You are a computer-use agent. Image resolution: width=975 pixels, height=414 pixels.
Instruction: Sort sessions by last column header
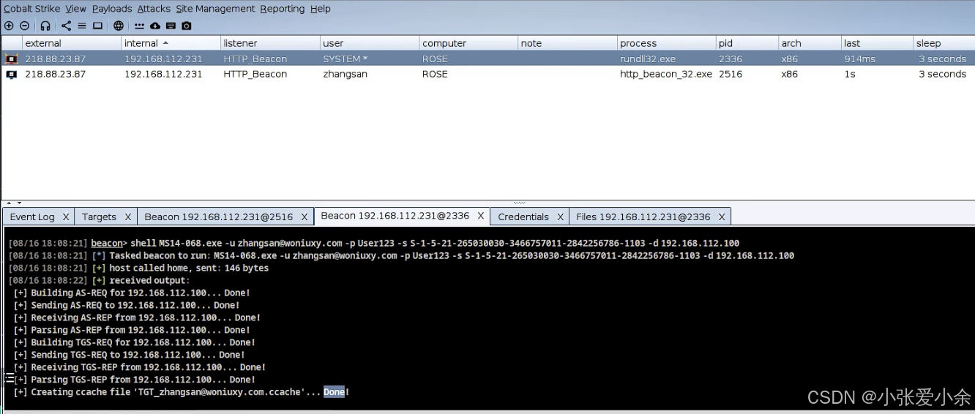[x=877, y=43]
